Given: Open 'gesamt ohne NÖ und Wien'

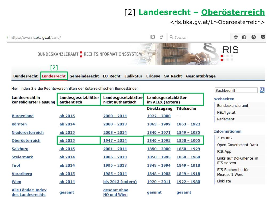Looking at the screenshot, I should (116, 192).
